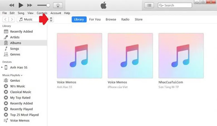Viewport: 217px width, 126px height.
Task: Open the Song menu
Action: [21, 13]
